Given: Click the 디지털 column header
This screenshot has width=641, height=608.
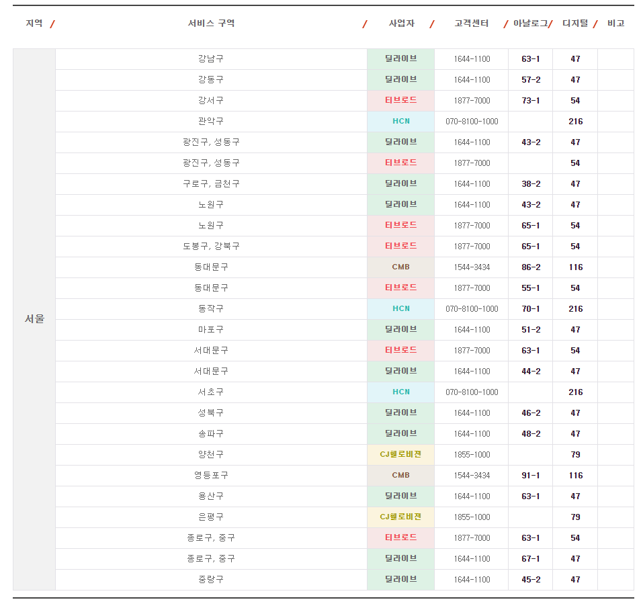Looking at the screenshot, I should tap(574, 24).
